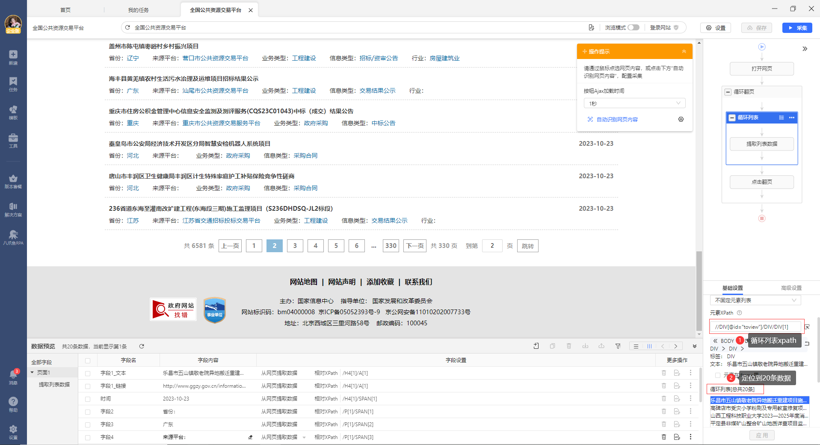This screenshot has width=820, height=445.
Task: Collapse the 页面1 tree node
Action: (x=32, y=372)
